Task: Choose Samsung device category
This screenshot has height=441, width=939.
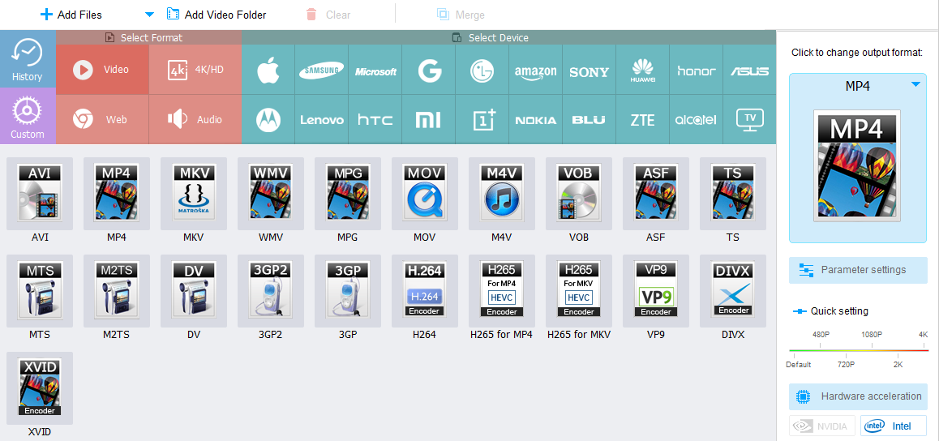Action: click(322, 71)
